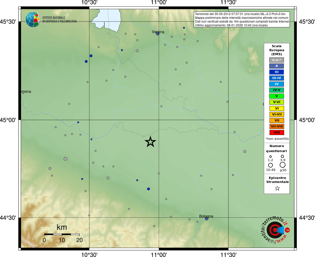Click the Bologna city marker
Viewport: 315px width, 257px height.
tap(206, 219)
